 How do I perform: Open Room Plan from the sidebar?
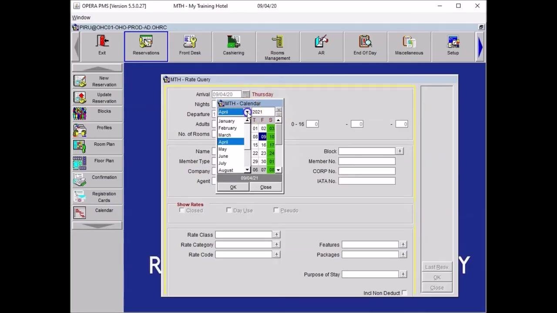click(97, 147)
